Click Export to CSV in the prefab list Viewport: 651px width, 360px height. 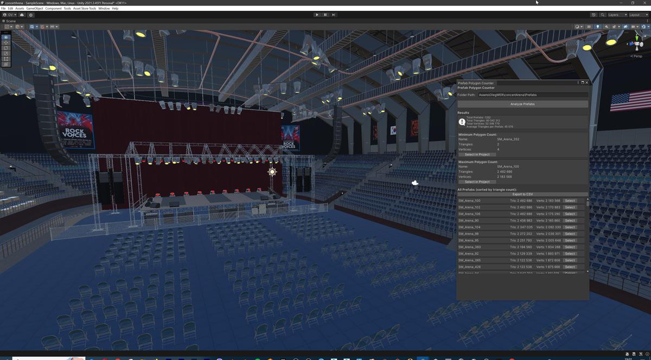click(x=522, y=194)
